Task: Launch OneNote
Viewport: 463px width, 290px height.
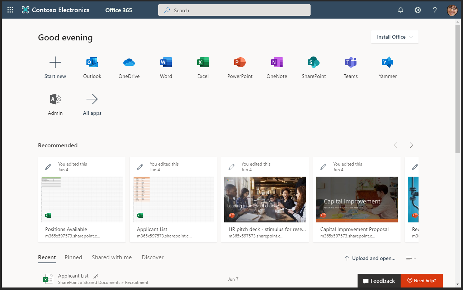Action: pos(277,63)
